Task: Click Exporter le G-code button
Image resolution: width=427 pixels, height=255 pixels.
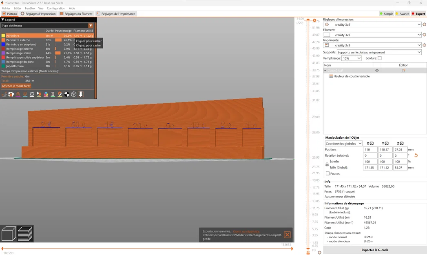Action: 375,250
